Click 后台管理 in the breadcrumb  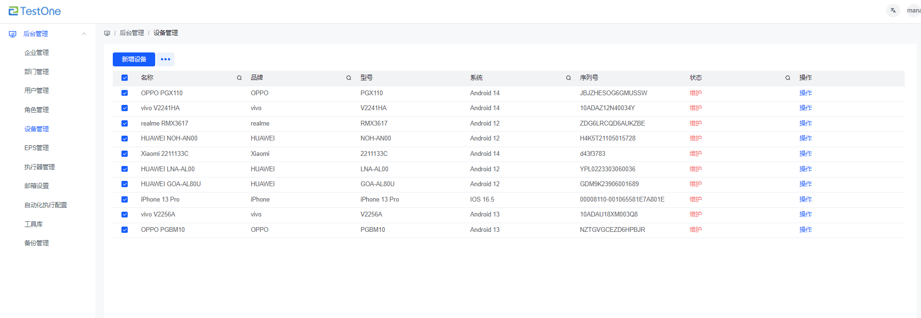pos(132,33)
